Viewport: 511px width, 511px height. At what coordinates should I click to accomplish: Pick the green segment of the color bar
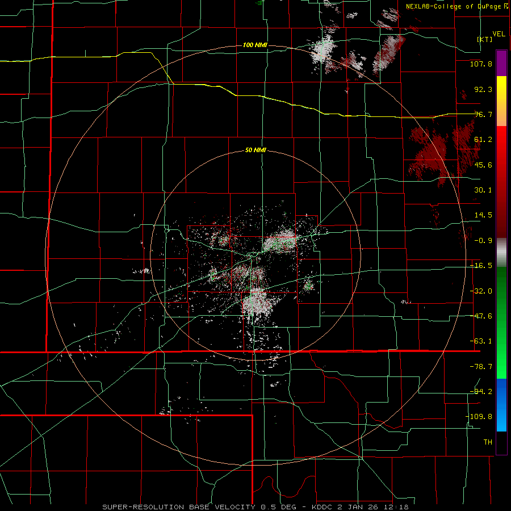[501, 322]
